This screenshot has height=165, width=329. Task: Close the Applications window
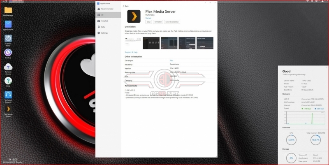(x=215, y=3)
